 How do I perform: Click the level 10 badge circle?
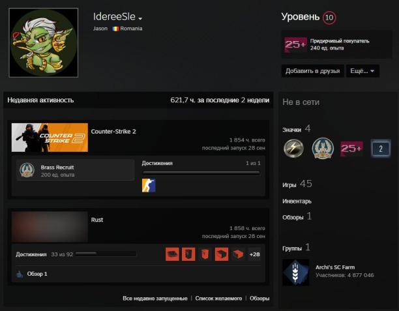[329, 17]
